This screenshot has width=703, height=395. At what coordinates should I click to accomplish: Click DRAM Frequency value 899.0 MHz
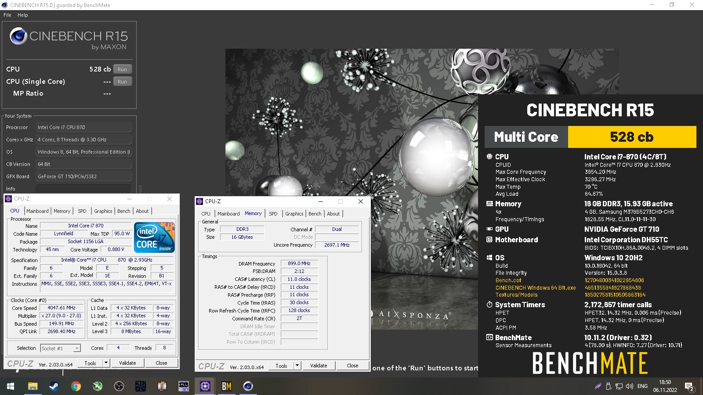point(299,263)
